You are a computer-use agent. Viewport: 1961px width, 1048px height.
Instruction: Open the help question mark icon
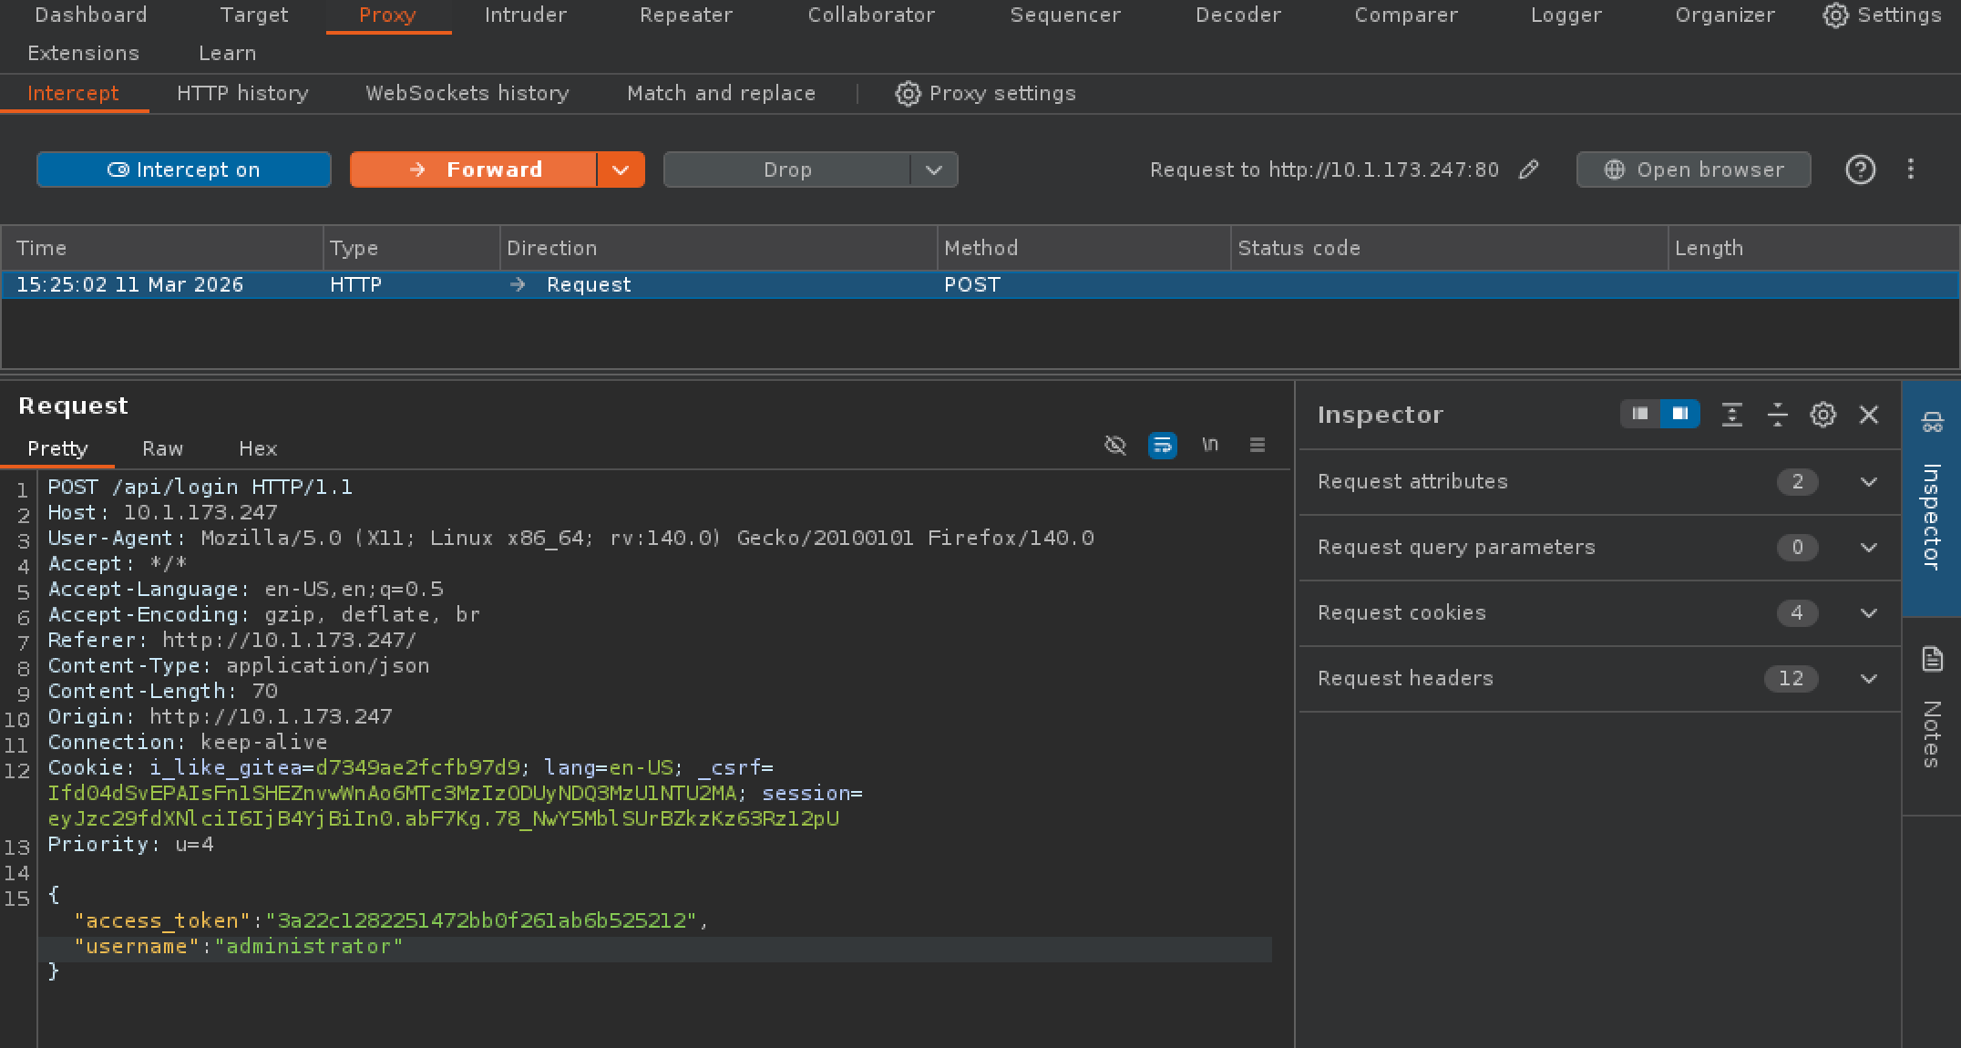[1860, 170]
